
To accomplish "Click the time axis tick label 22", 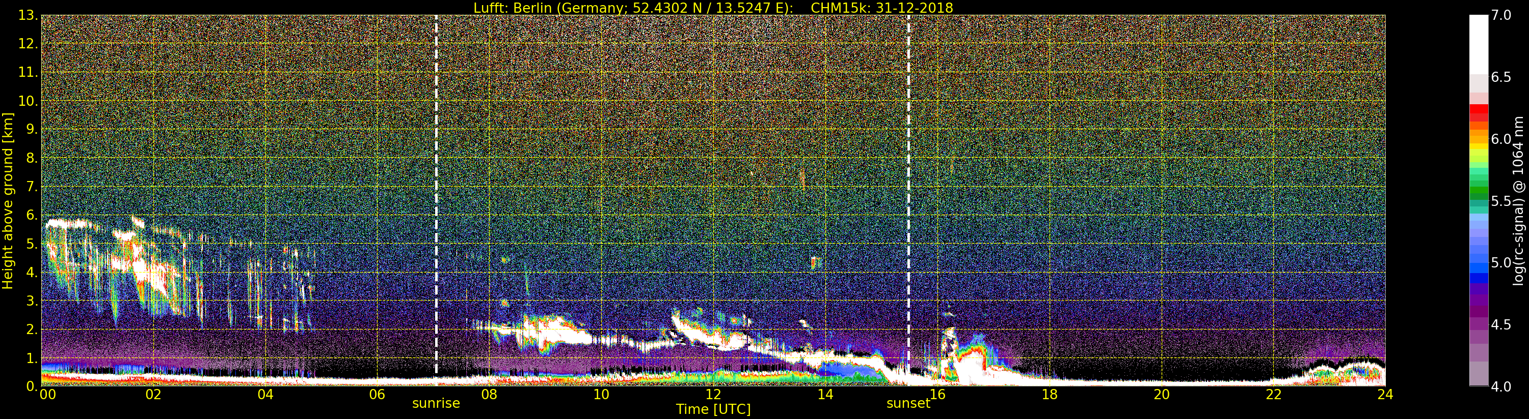I will point(1273,395).
